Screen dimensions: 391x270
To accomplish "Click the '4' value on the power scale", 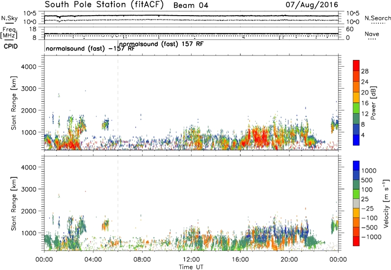I will (x=363, y=135).
